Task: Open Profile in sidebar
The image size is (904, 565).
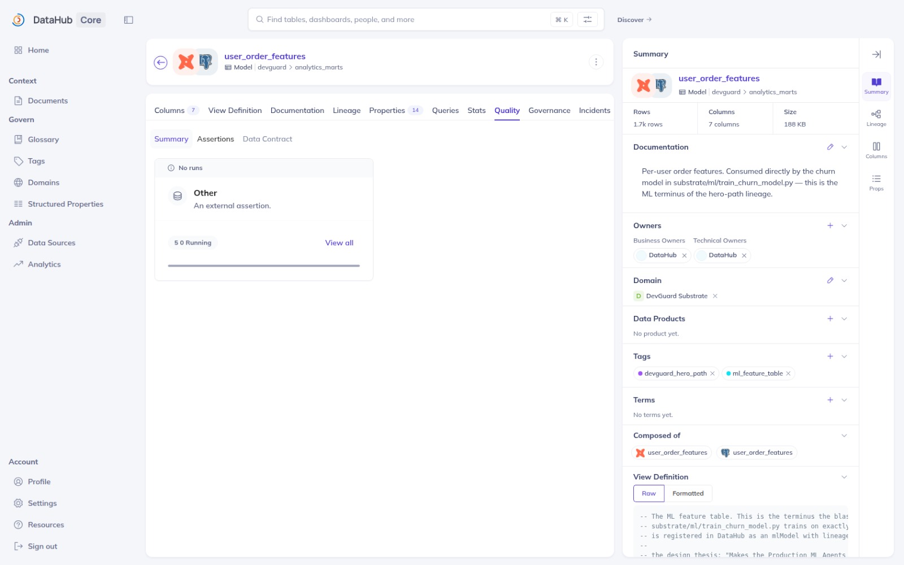Action: 39,482
